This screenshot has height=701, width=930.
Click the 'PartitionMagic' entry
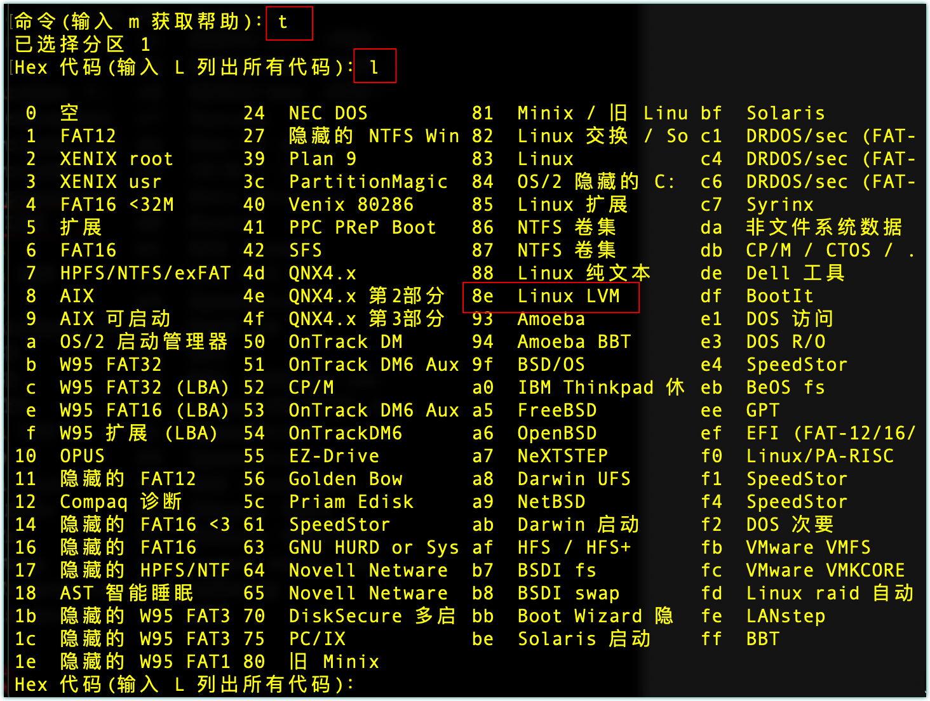(368, 182)
